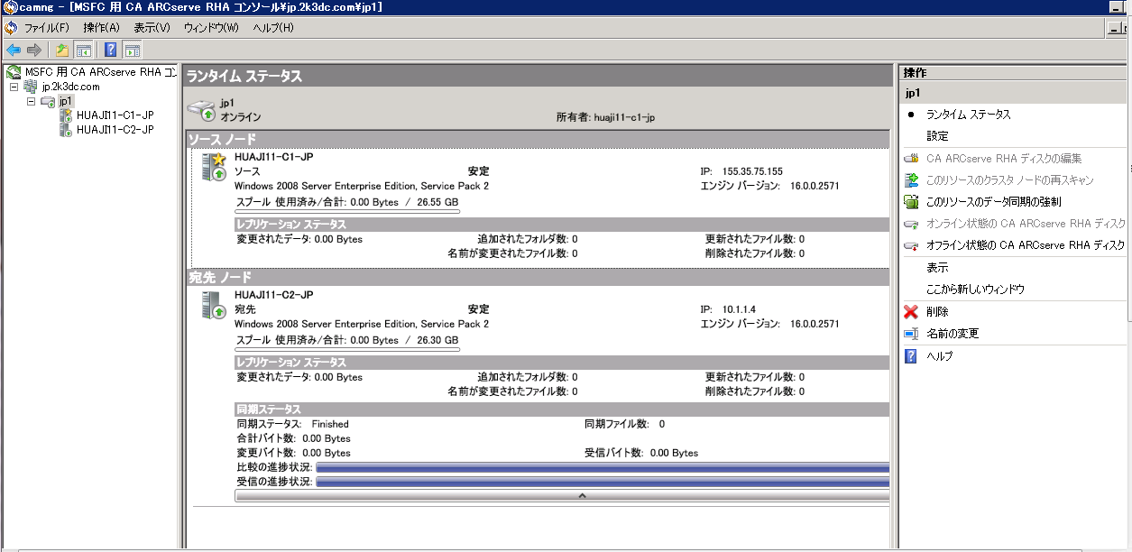Click the jp1 disk resource icon in tree
1132x552 pixels.
click(x=48, y=102)
